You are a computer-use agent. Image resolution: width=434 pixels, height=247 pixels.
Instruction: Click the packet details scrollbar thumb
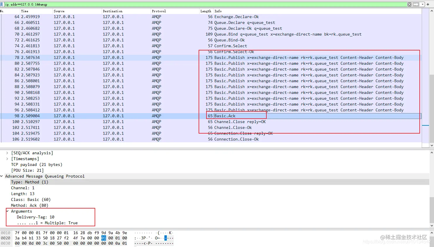click(432, 210)
